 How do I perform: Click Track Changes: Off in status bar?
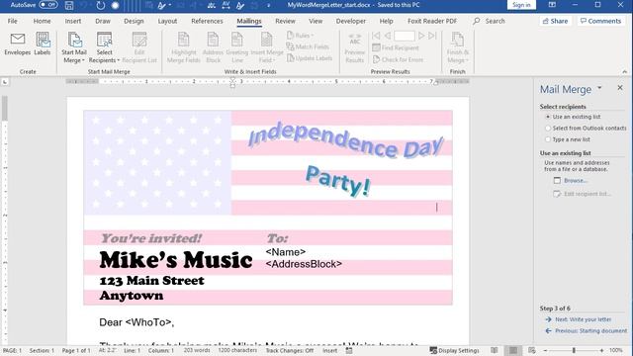pos(290,350)
